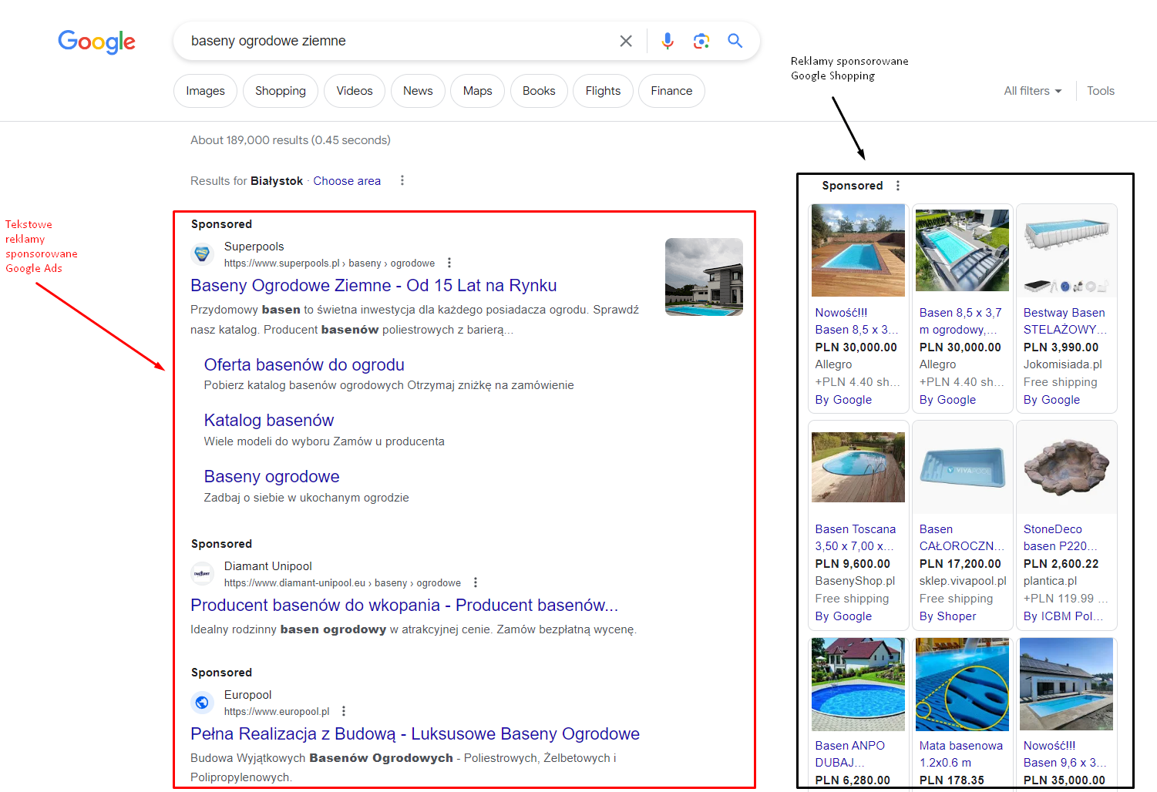Open Google Lens image search icon

701,41
